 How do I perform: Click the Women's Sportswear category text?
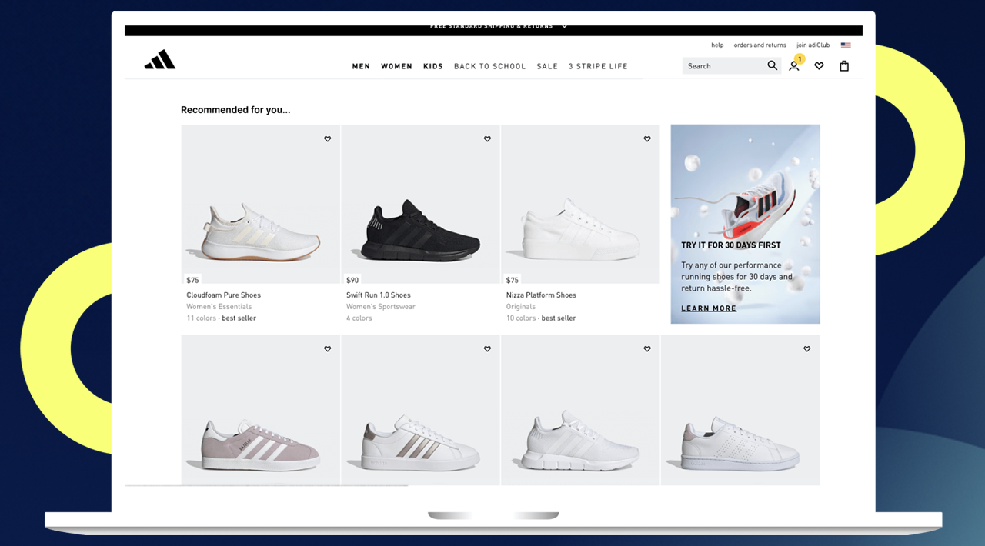coord(381,307)
